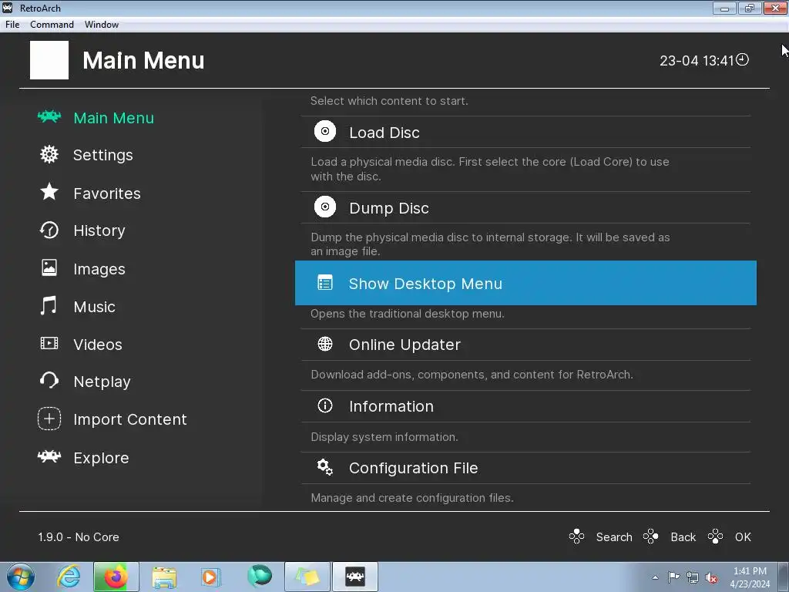Click the Back hint label
Image resolution: width=789 pixels, height=592 pixels.
[683, 537]
